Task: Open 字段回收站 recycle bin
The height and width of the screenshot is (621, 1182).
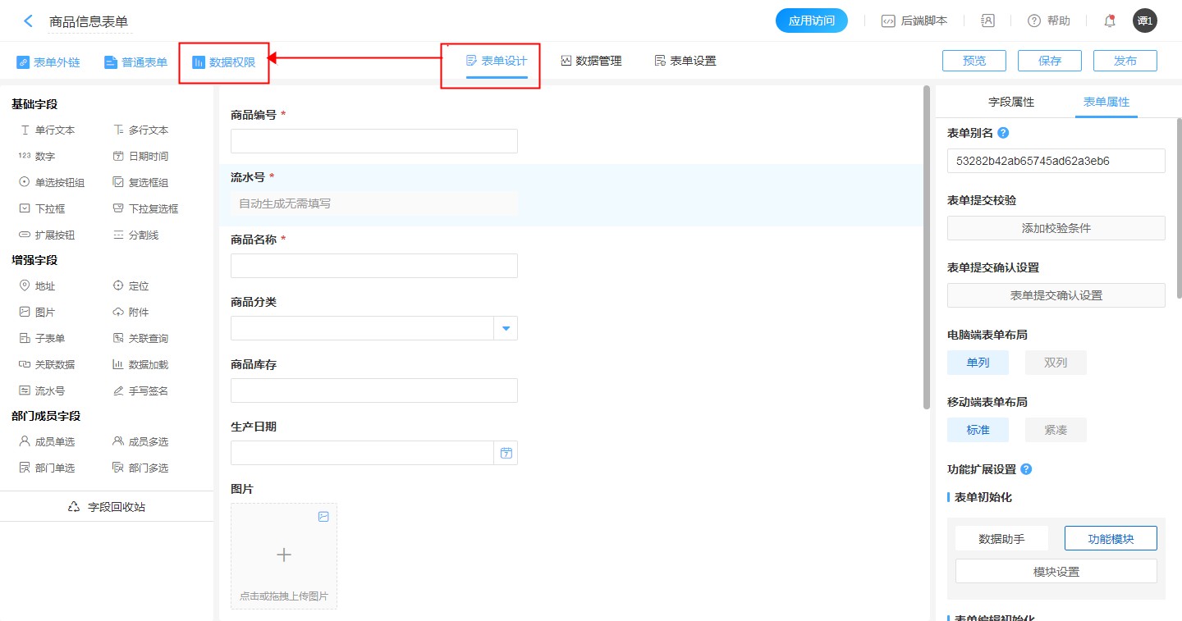Action: pyautogui.click(x=107, y=507)
